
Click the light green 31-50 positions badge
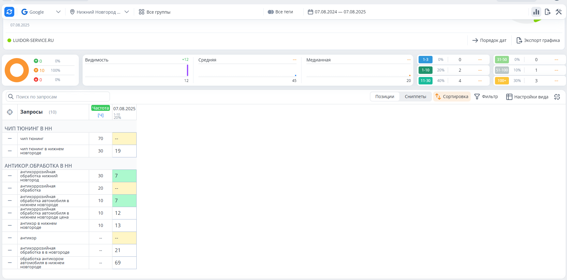502,60
